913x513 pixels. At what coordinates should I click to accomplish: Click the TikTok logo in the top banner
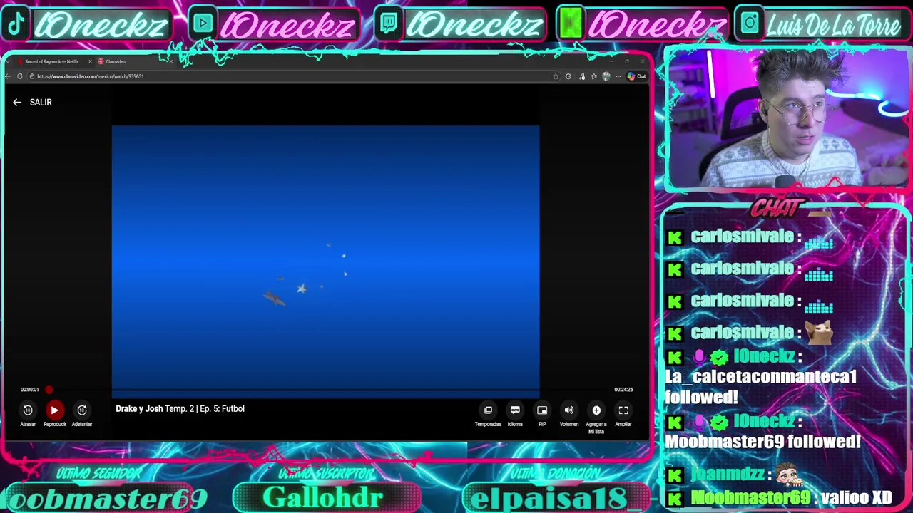point(16,25)
